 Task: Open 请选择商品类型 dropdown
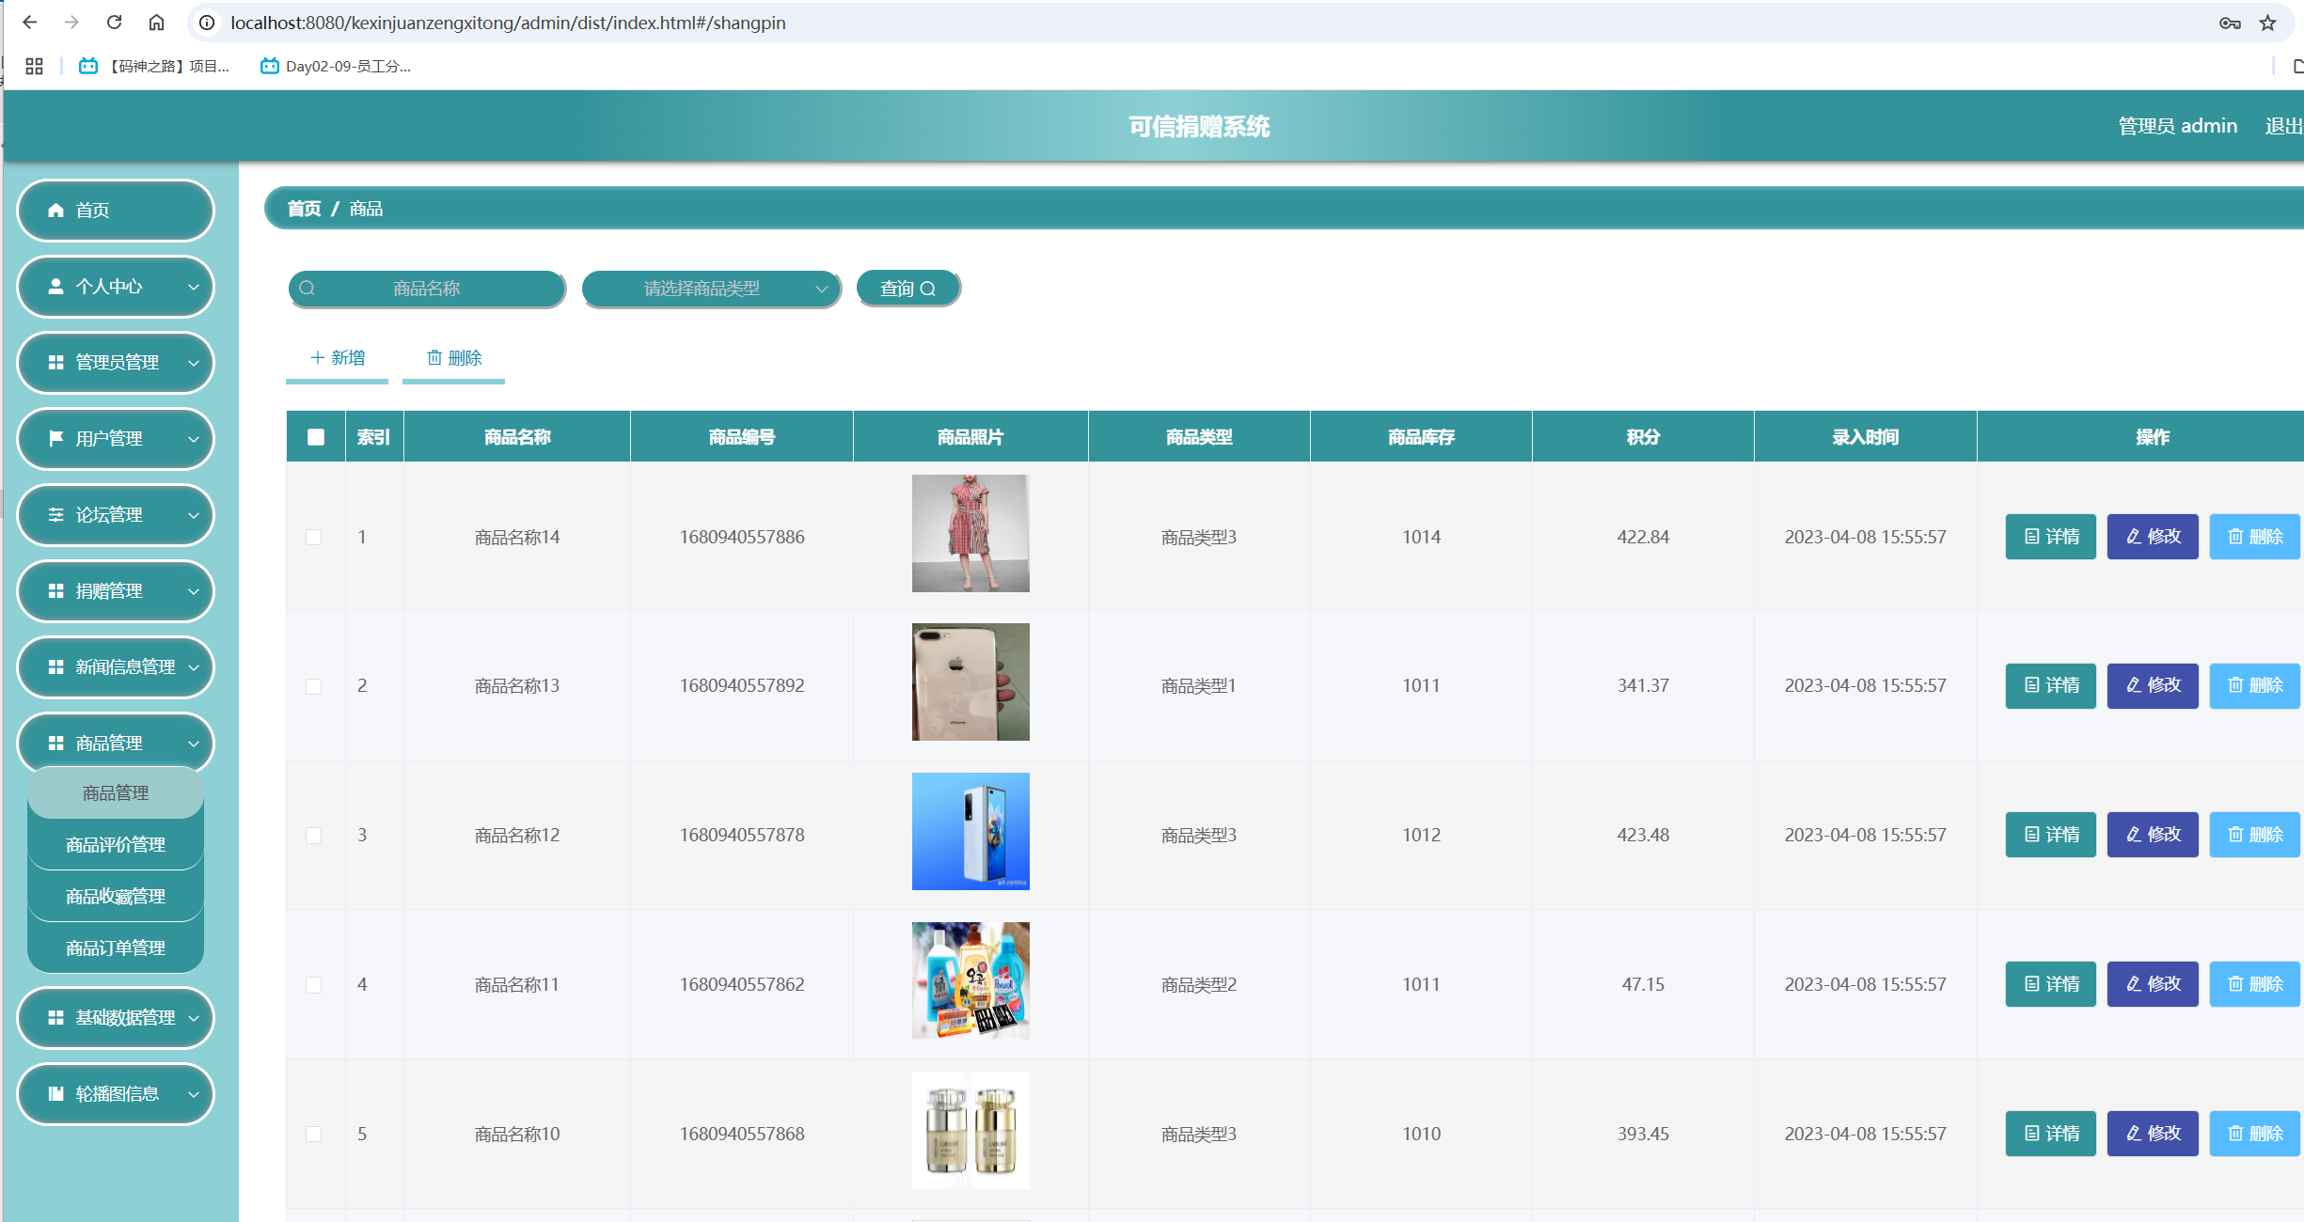711,289
